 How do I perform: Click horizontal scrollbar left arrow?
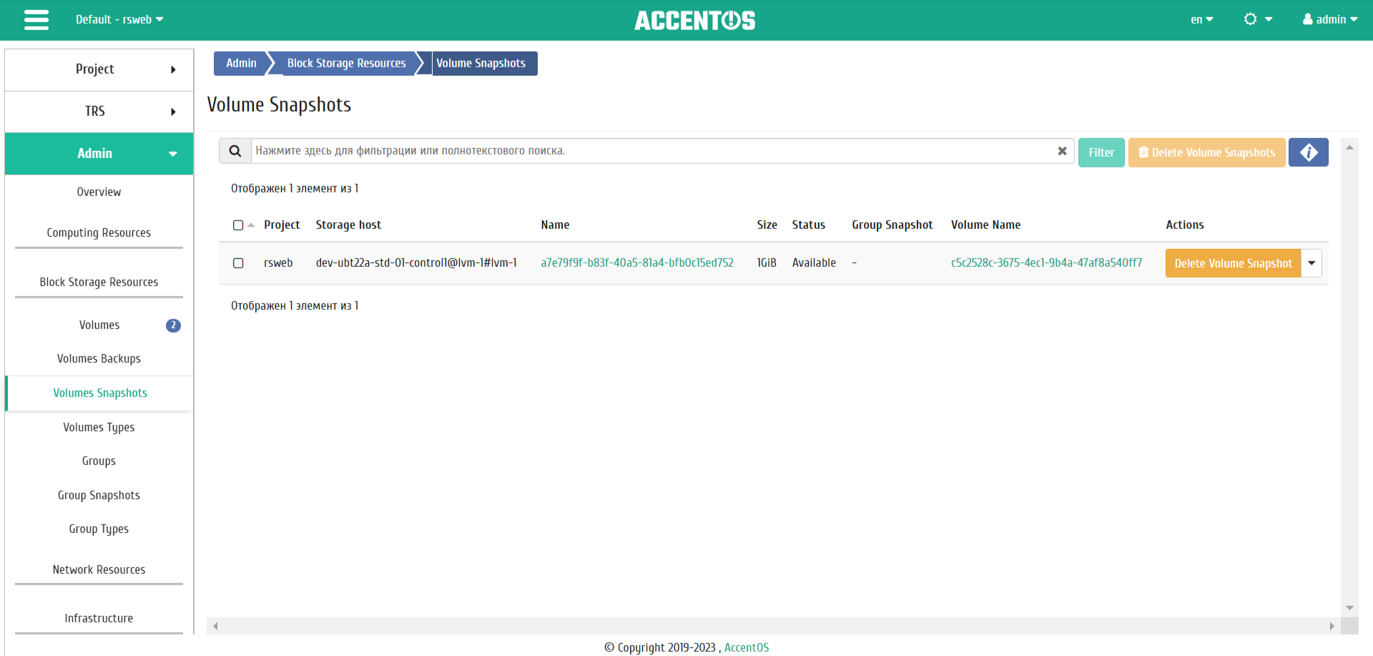215,626
